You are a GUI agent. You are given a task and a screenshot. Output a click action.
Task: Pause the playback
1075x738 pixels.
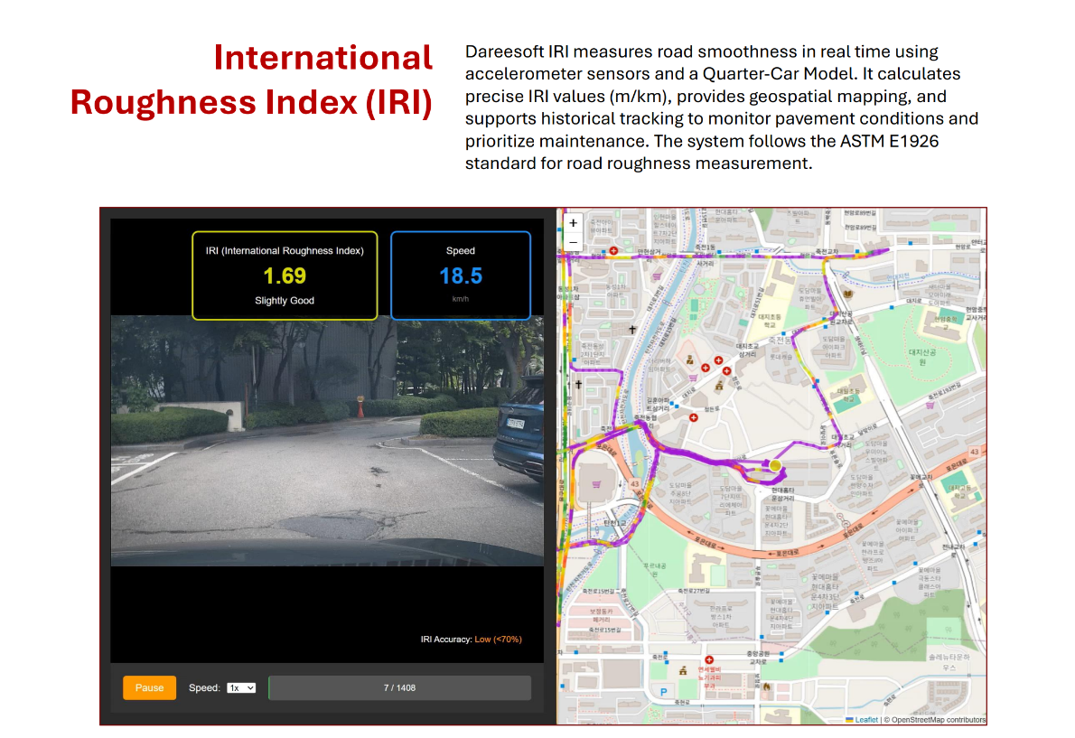coord(149,687)
